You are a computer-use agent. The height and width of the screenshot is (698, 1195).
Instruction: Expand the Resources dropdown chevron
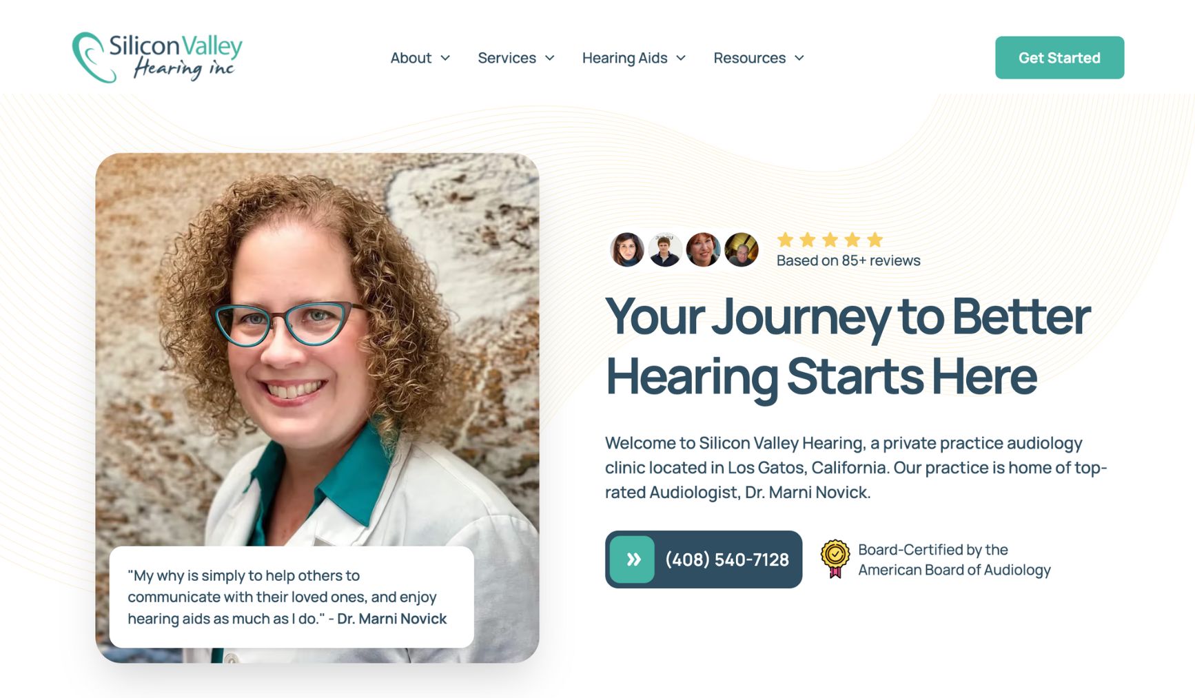coord(799,58)
